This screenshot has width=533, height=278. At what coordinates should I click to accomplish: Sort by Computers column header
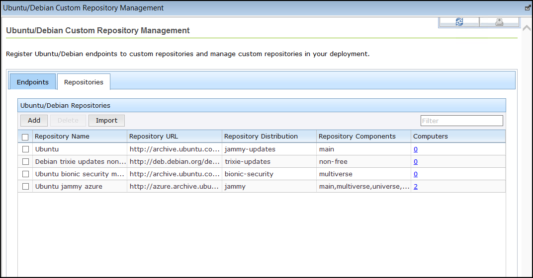tap(458, 137)
